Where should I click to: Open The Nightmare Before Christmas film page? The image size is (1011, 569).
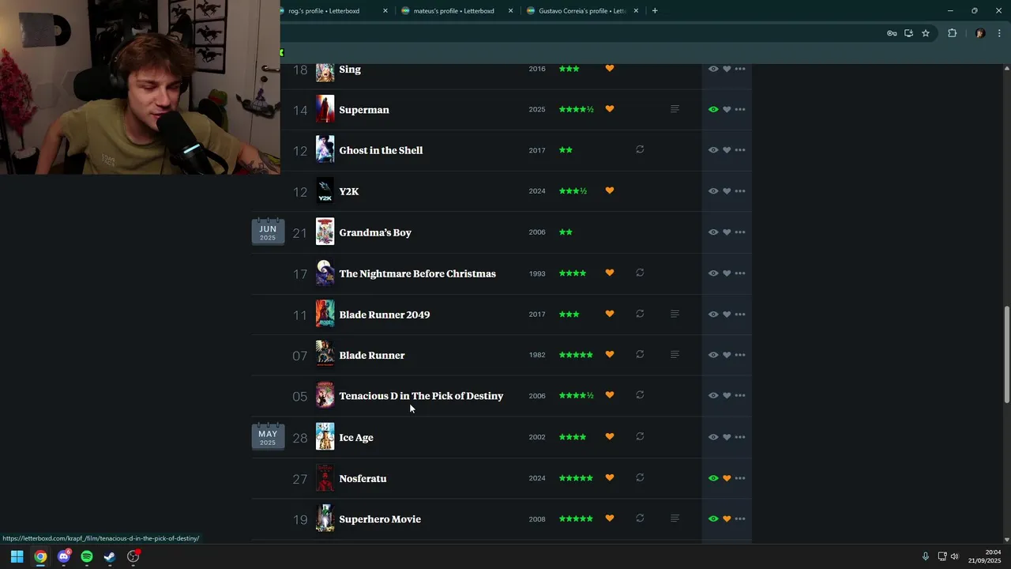coord(417,273)
